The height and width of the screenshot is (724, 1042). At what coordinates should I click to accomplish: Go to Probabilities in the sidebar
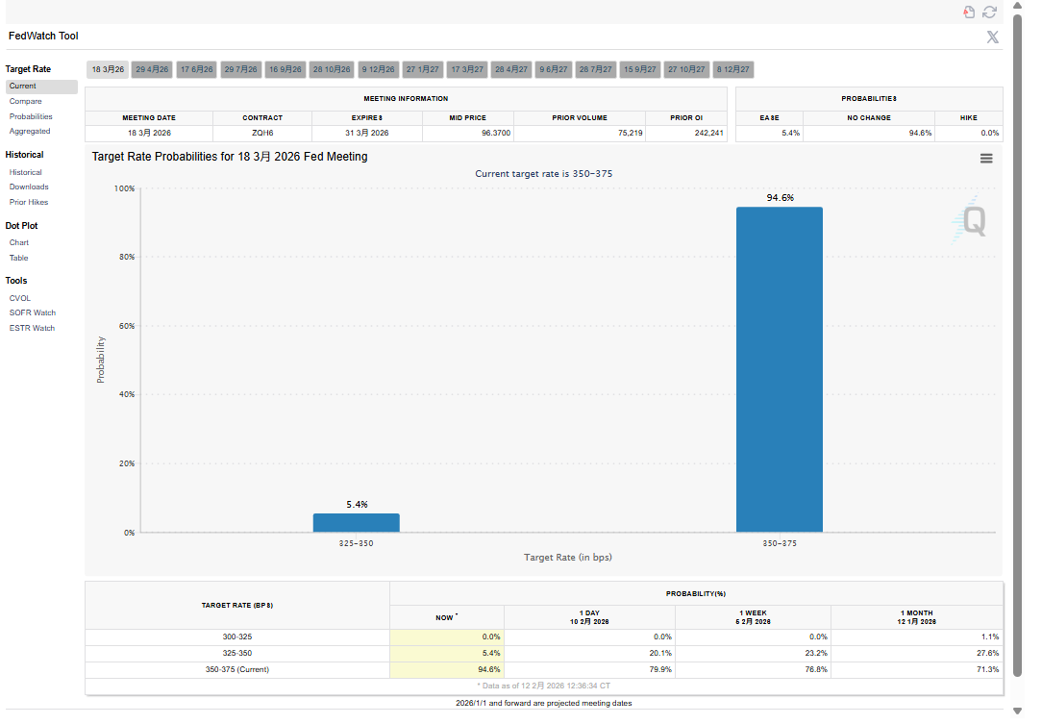[x=31, y=116]
